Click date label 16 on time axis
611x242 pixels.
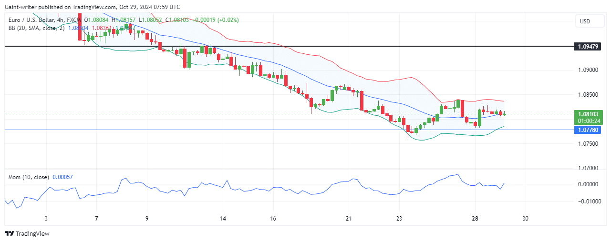coord(273,219)
